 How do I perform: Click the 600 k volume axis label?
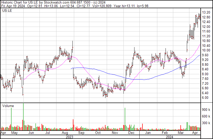pos(206,116)
